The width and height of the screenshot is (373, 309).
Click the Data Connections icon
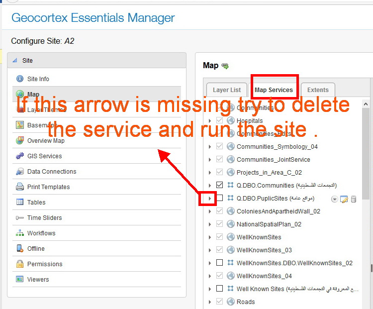pyautogui.click(x=20, y=171)
